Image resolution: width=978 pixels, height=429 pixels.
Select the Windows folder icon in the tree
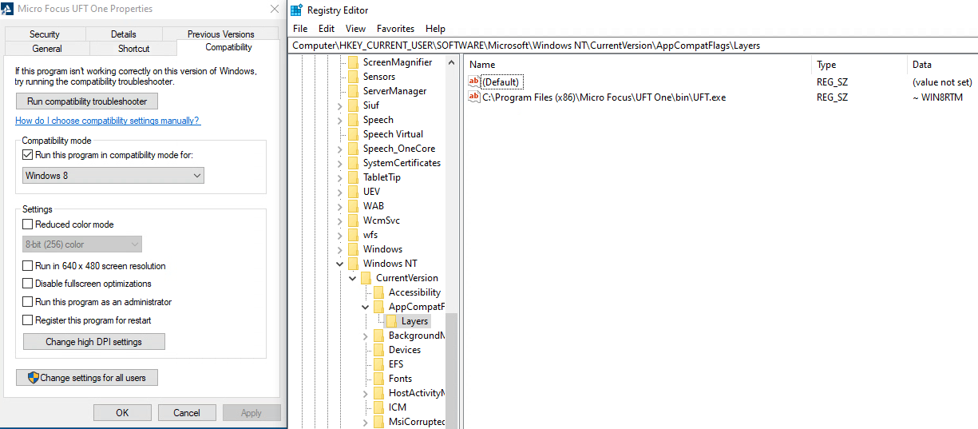coord(353,249)
